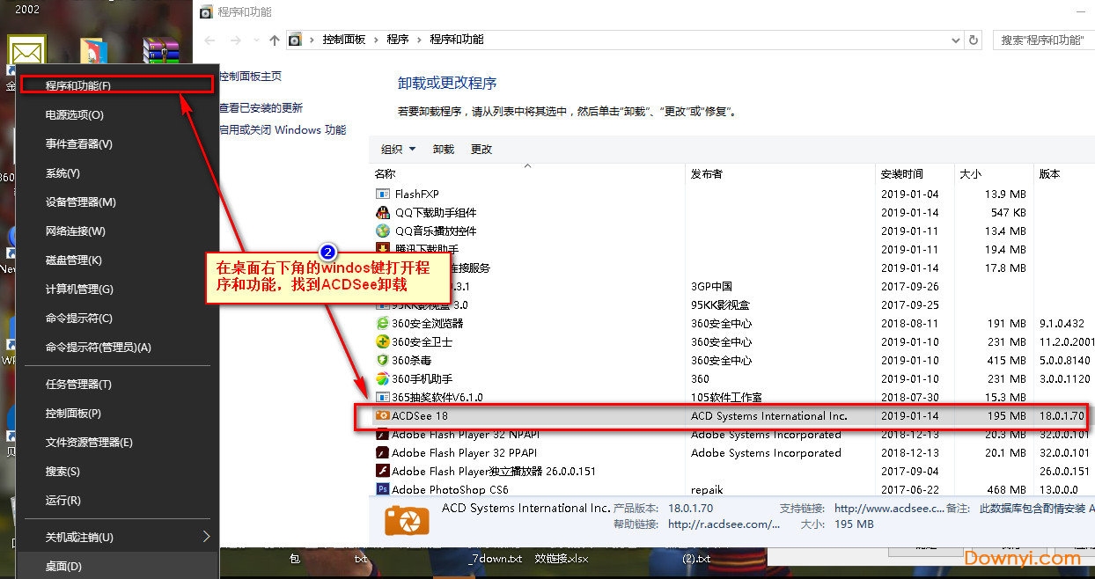Open the 组织 dropdown menu
This screenshot has height=579, width=1095.
398,150
